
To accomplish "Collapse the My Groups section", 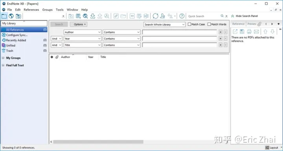I will point(3,58).
